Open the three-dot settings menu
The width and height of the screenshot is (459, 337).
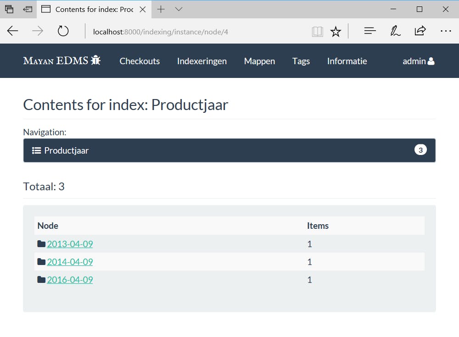pos(446,31)
